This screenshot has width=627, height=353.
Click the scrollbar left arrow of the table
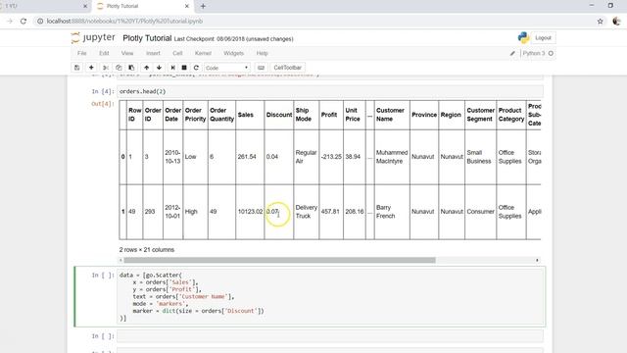(x=121, y=260)
